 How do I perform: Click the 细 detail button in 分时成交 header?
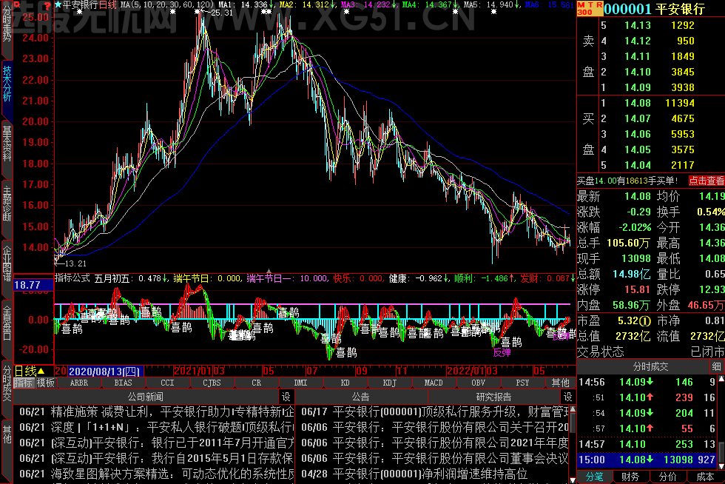(x=716, y=366)
